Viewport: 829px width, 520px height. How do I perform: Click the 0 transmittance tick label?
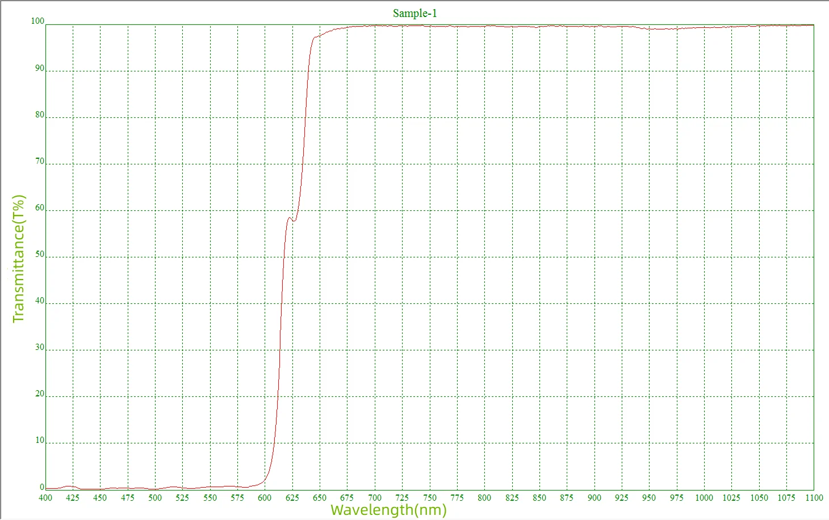42,487
